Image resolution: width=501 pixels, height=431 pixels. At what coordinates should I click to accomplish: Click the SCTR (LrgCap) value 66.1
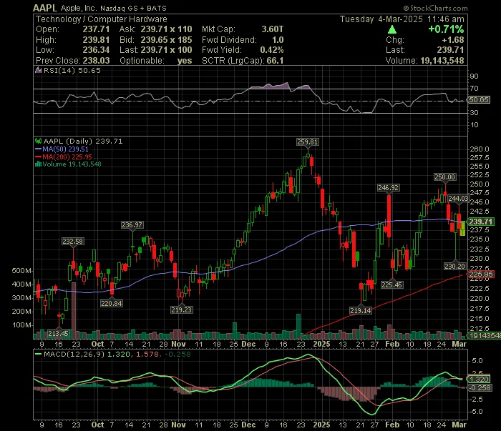tap(275, 61)
